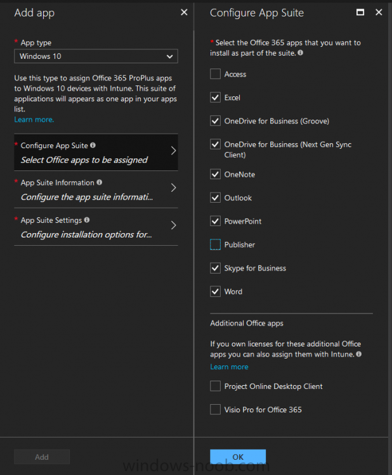The image size is (392, 475).
Task: Click the disabled Add button
Action: point(42,457)
